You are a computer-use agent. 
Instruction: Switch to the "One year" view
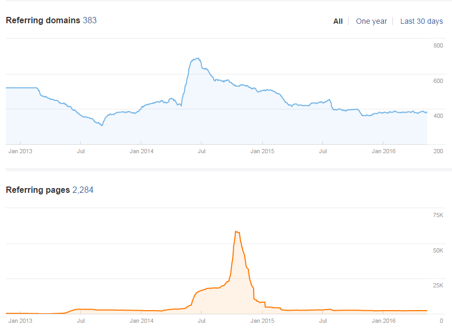(x=371, y=21)
